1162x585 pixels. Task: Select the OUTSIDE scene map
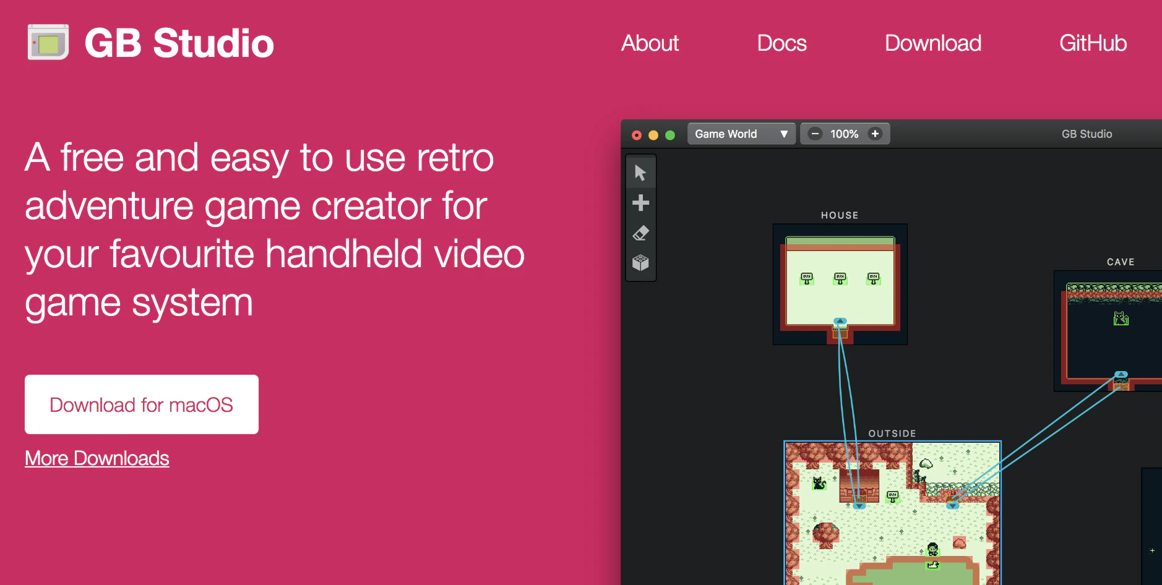point(892,513)
